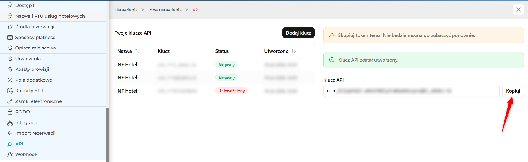Open the Dostęp IP settings

click(x=53, y=6)
